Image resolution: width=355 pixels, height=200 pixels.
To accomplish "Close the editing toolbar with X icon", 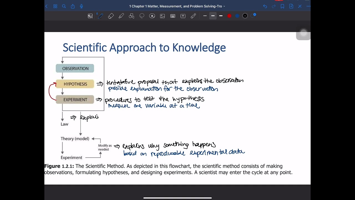I will (x=300, y=6).
